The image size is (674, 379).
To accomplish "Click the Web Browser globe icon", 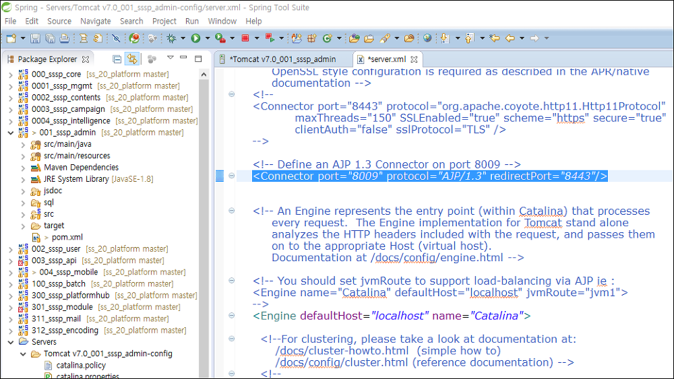I will 427,38.
